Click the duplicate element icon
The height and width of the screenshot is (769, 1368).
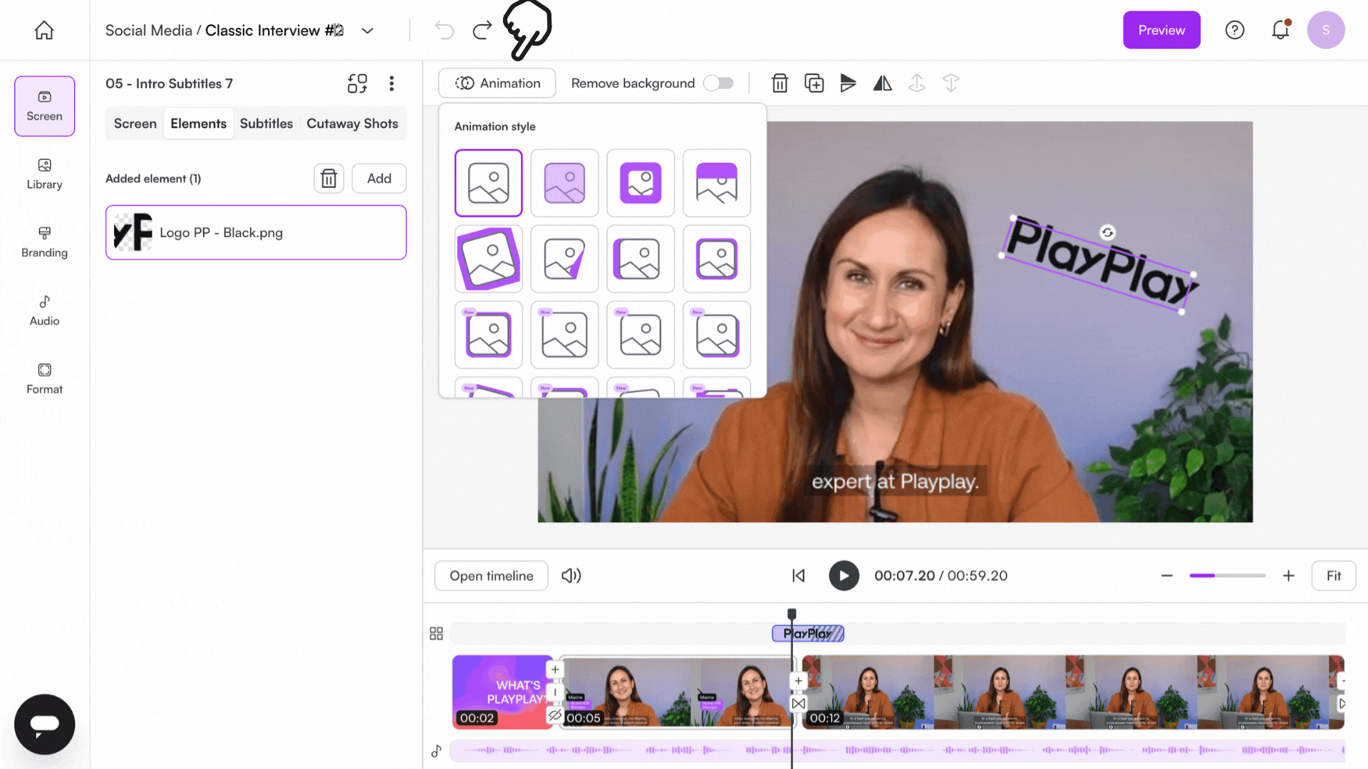tap(814, 83)
